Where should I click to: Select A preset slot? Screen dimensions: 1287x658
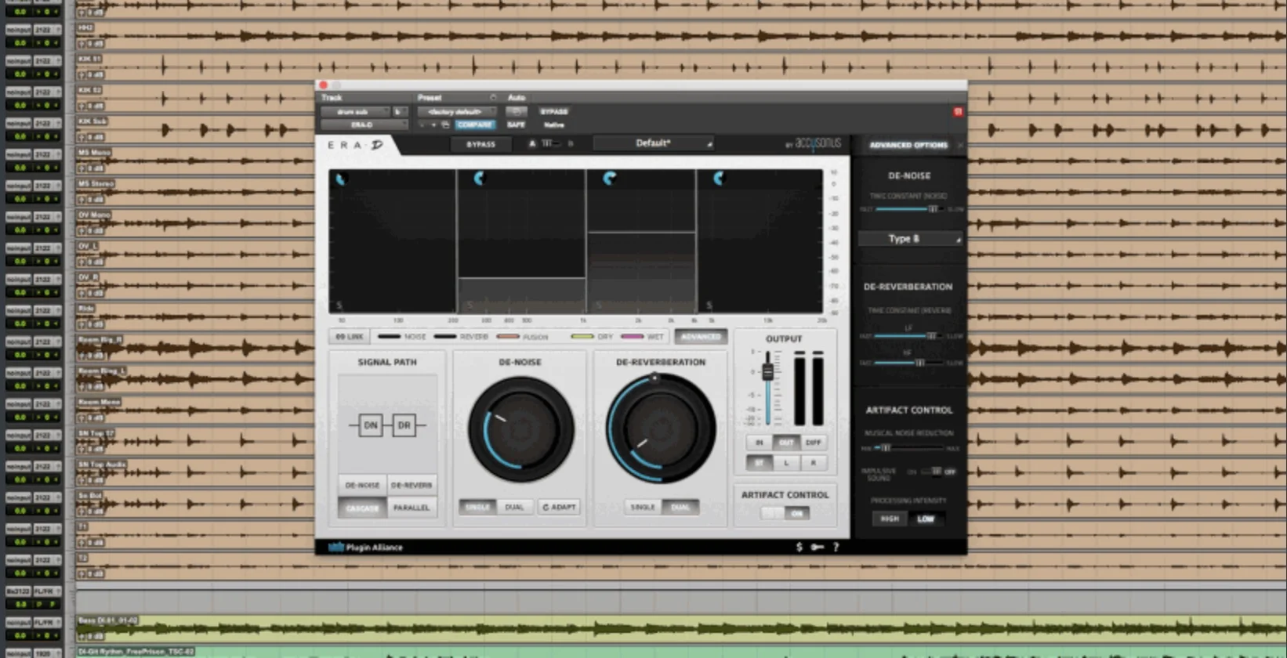pos(532,143)
